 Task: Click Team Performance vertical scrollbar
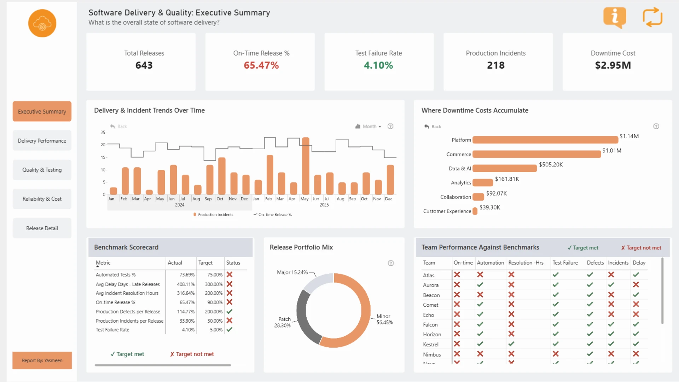662,291
